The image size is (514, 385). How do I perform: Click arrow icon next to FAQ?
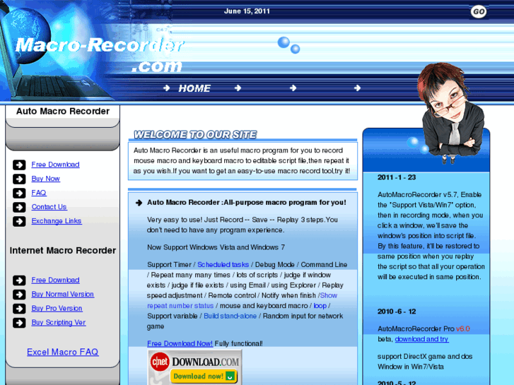point(19,193)
